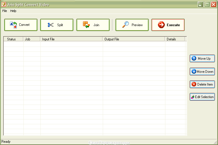Minimize the Join Split Convert Video window

tap(200, 5)
